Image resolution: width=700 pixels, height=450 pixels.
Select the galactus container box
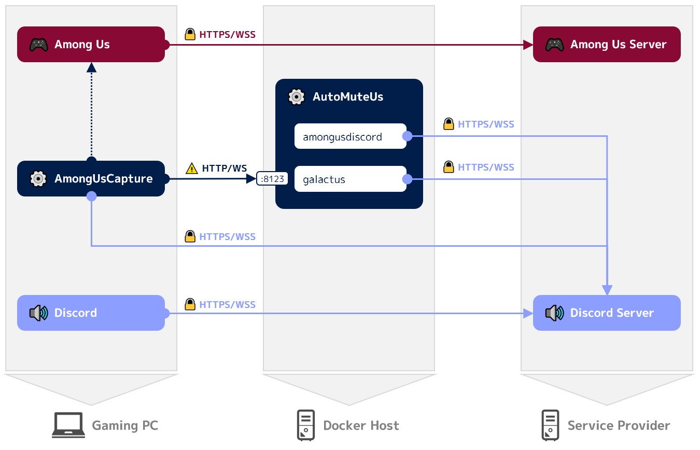coord(350,179)
